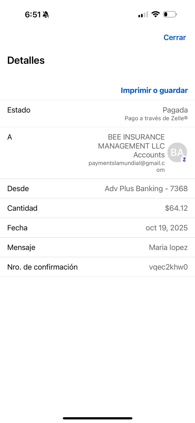Tap the battery indicator icon

170,14
